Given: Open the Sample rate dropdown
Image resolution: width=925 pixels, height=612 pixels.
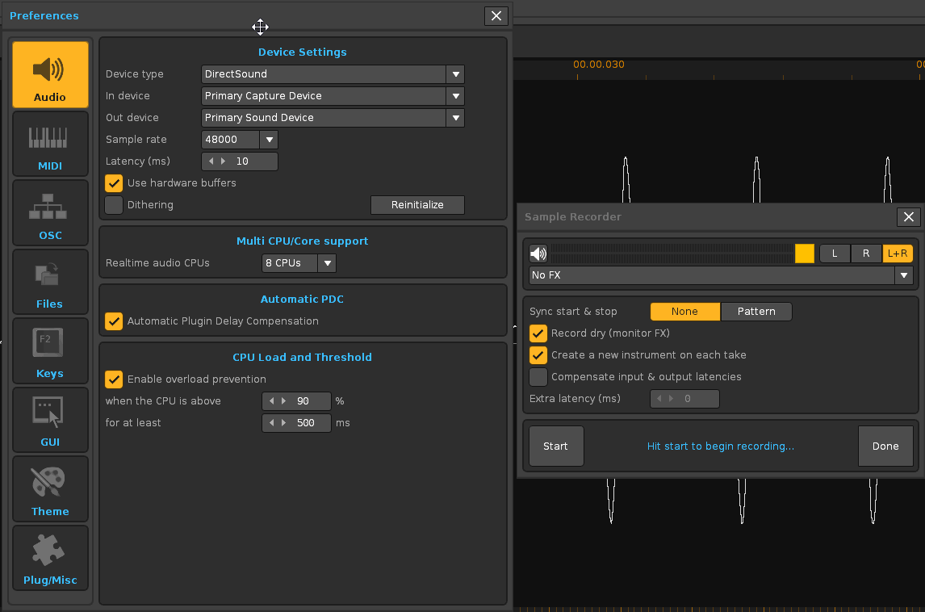Looking at the screenshot, I should coord(268,139).
